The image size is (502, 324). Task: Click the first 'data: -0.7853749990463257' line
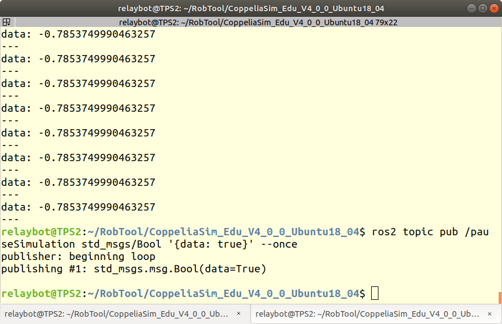(x=78, y=34)
